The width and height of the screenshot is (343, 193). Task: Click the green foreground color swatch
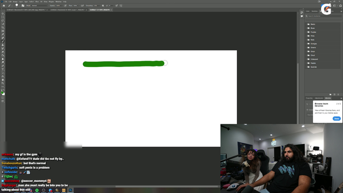(2, 93)
